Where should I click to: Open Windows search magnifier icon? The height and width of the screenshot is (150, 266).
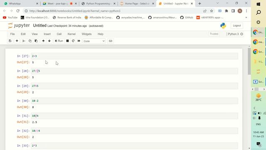point(259,12)
